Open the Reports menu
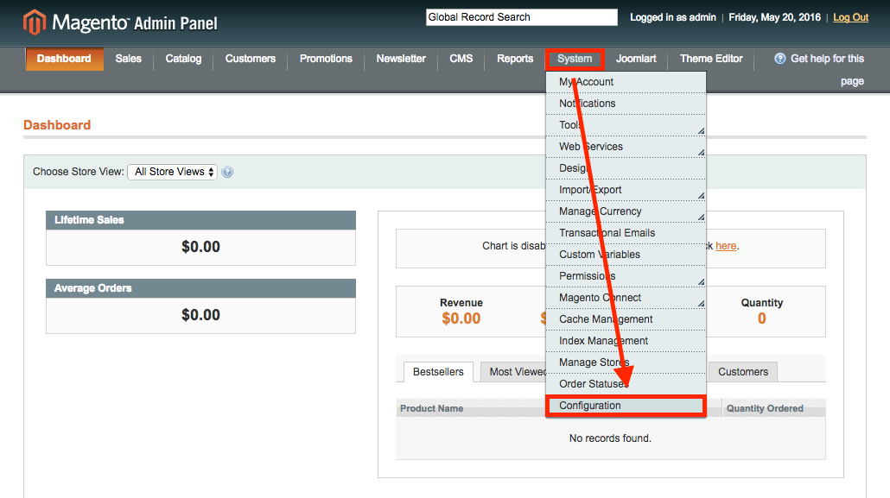 pos(515,59)
